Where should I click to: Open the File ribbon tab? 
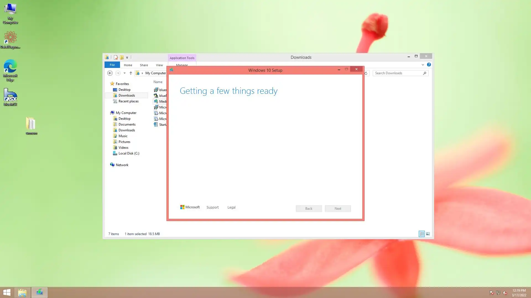tap(112, 65)
